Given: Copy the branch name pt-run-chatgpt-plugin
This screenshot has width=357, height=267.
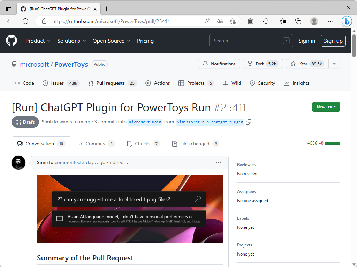Looking at the screenshot, I should 248,122.
